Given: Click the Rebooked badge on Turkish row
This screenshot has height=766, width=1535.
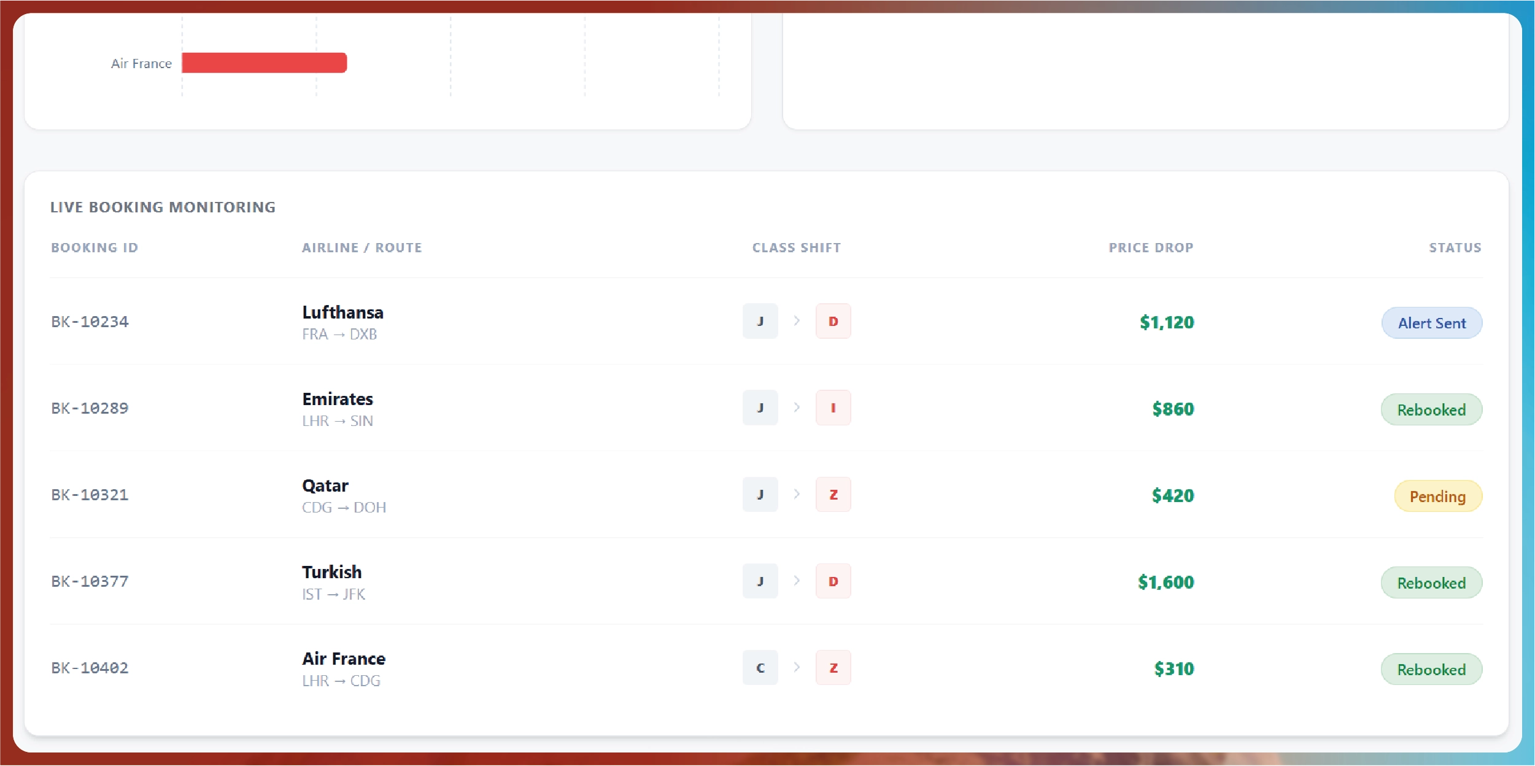Looking at the screenshot, I should click(x=1431, y=582).
